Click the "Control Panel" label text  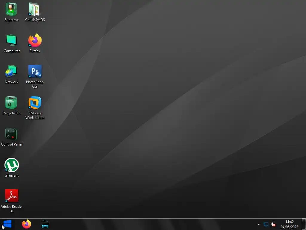pos(12,144)
